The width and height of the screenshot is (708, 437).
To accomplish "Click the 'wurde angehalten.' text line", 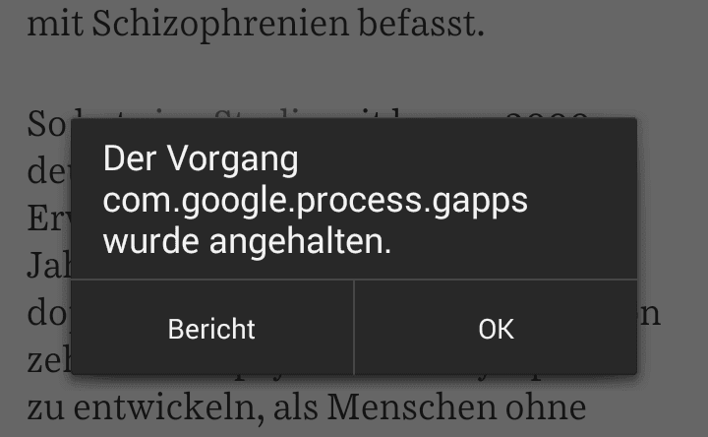I will tap(247, 241).
